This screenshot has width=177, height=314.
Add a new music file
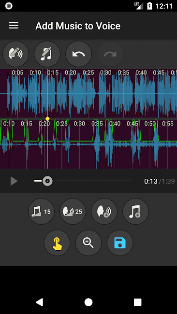[x=136, y=211]
